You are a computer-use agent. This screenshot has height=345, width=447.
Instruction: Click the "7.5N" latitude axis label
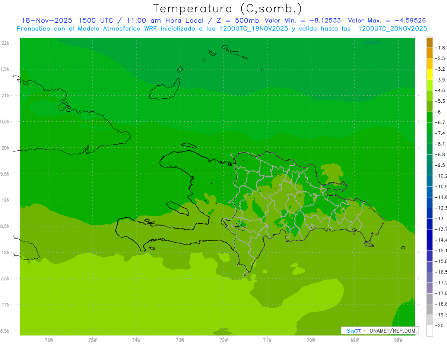pyautogui.click(x=5, y=279)
